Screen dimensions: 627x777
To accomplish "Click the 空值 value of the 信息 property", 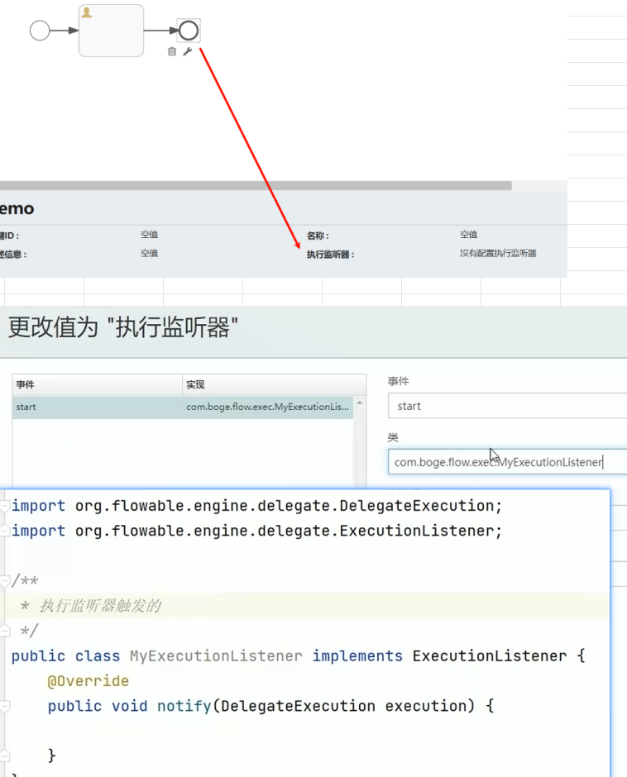I will coord(149,253).
